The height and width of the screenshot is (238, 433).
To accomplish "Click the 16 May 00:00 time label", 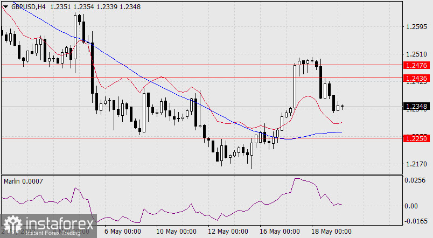I will click(280, 232).
